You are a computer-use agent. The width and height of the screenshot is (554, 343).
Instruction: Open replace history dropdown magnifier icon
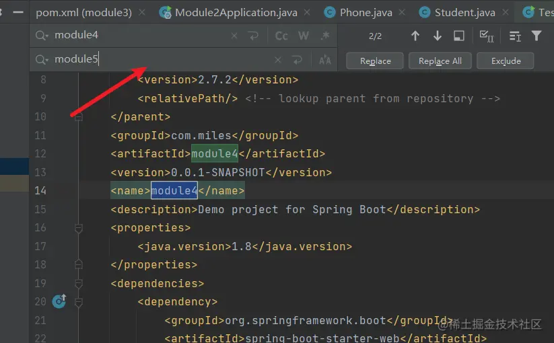pos(42,60)
